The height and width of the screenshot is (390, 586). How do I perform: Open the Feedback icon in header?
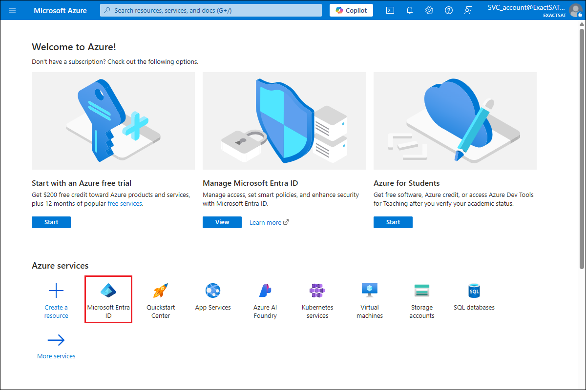pyautogui.click(x=468, y=10)
